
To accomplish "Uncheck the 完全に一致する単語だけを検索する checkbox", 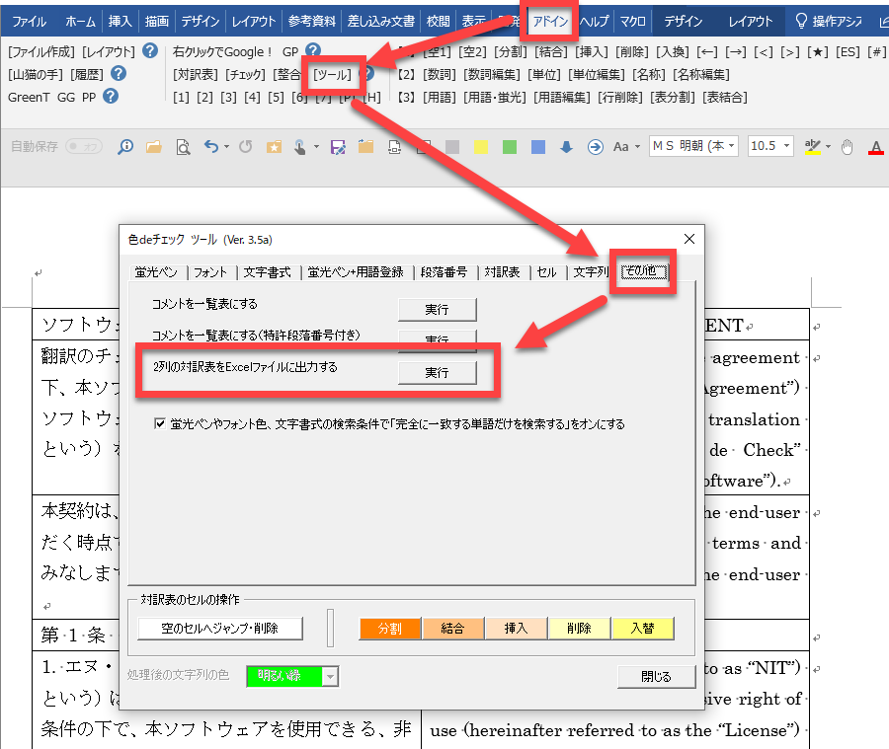I will point(160,424).
